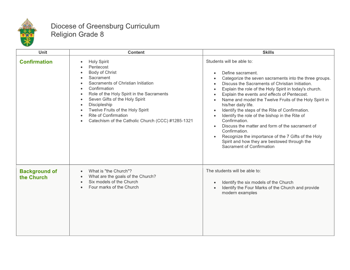Viewport: 350px width, 270px height.
Task: Click 'Sacraments of Christian Initiation' content item
Action: click(x=121, y=83)
